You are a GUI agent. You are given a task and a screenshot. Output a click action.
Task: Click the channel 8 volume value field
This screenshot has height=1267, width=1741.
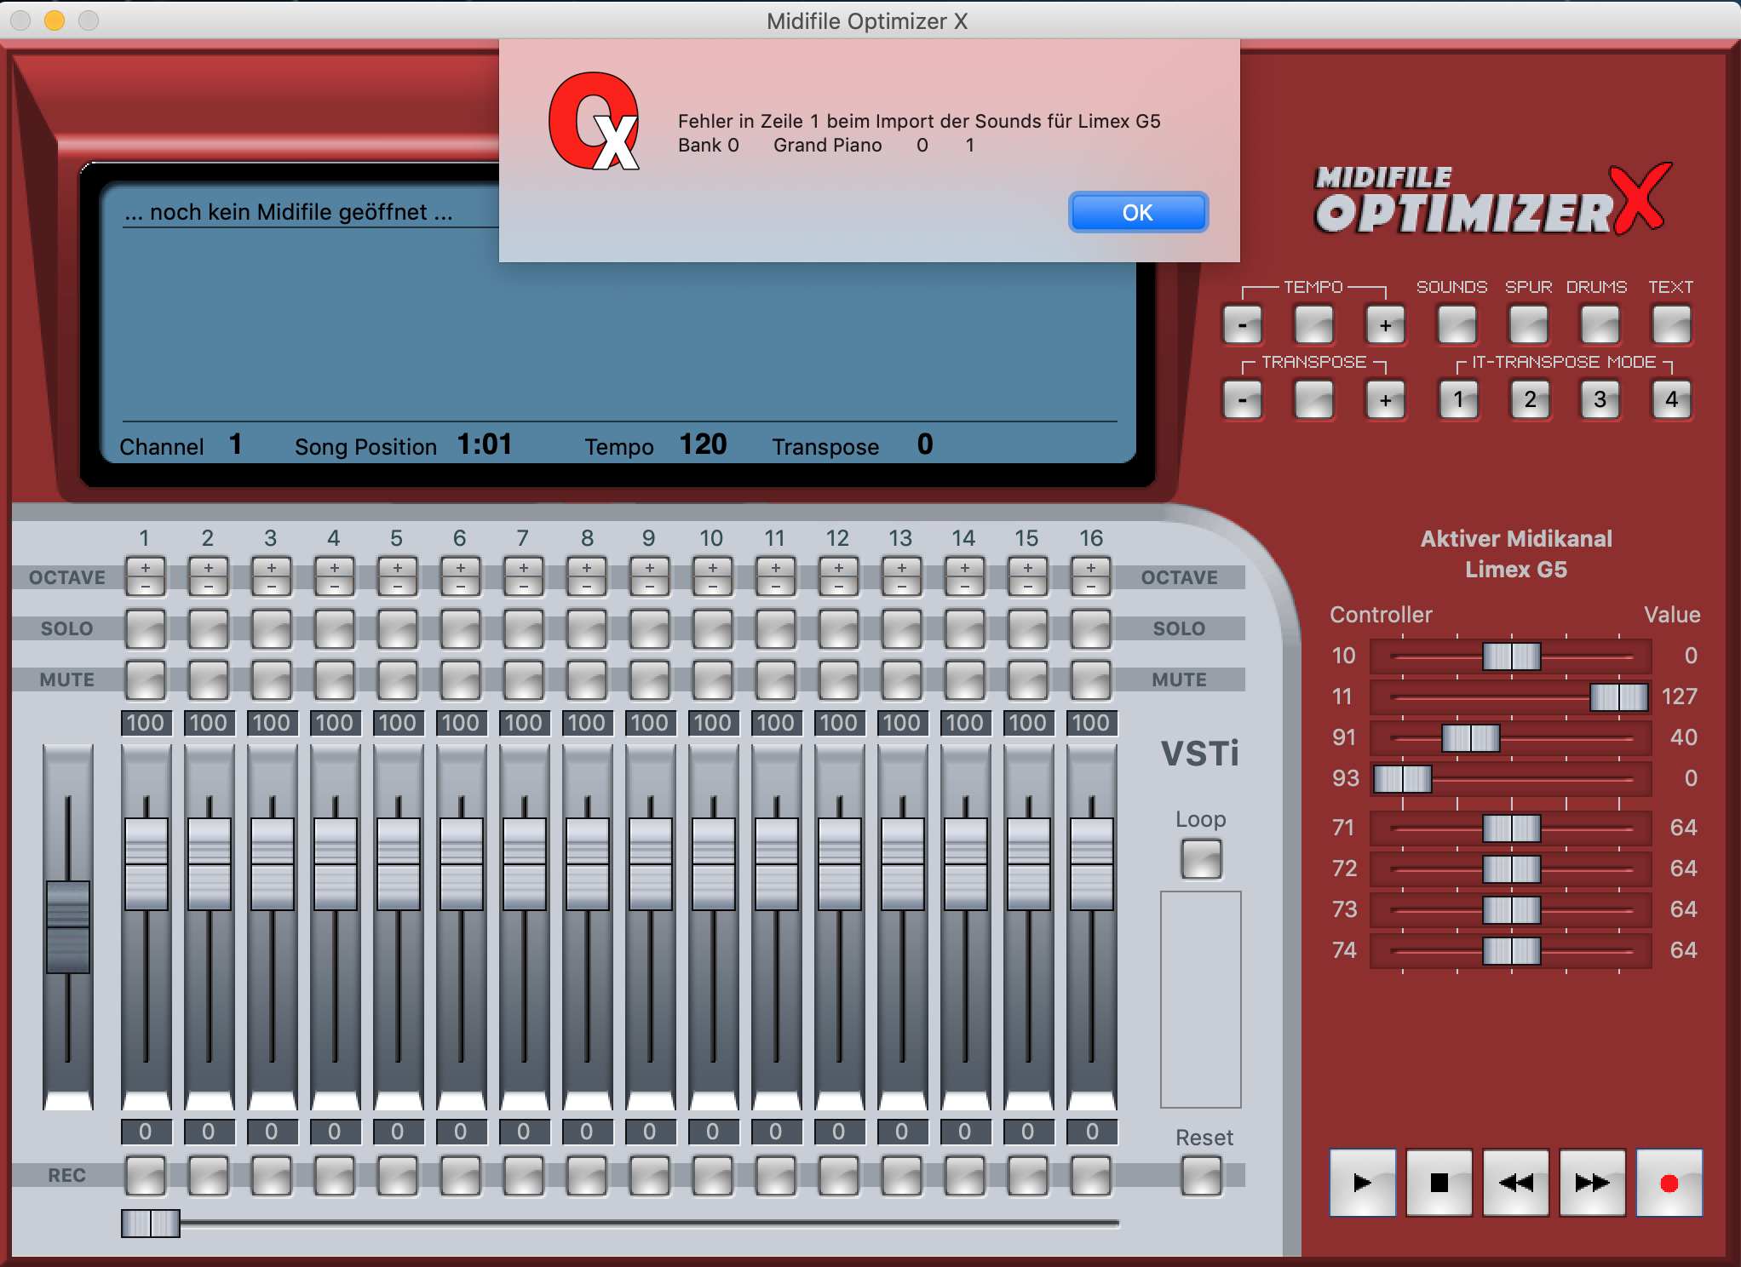(x=586, y=723)
